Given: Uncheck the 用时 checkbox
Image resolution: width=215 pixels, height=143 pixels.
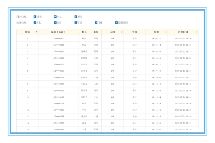Looking at the screenshot, I should 96,23.
